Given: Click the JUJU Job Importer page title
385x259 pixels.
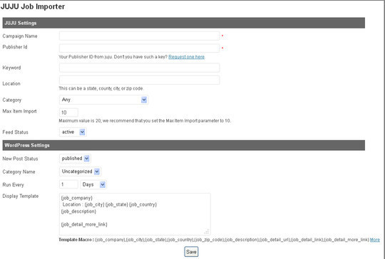Looking at the screenshot, I should [33, 6].
